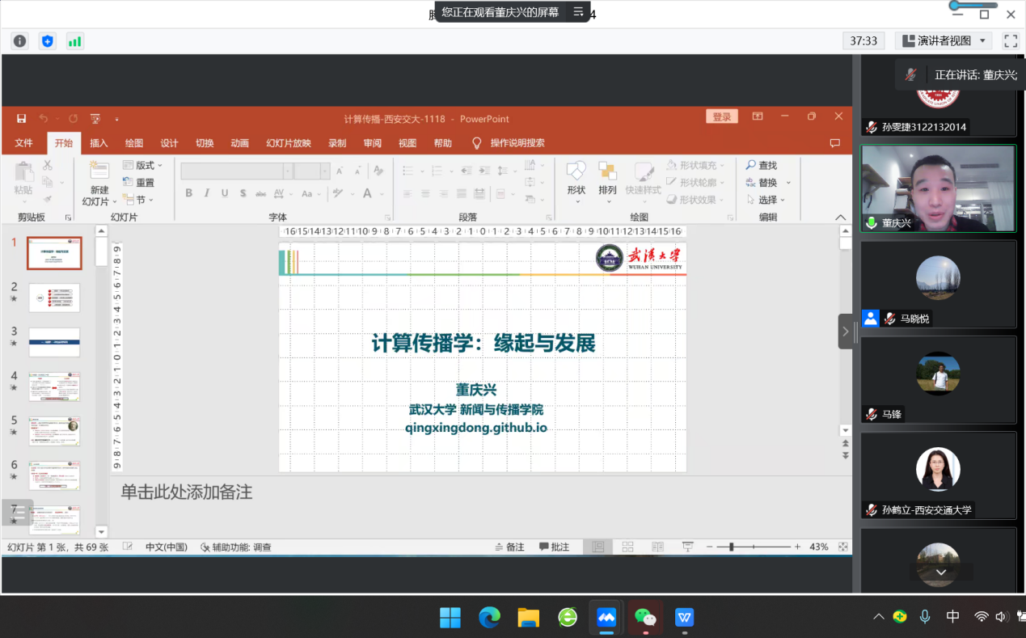Open WeChat from the taskbar
1026x638 pixels.
coord(645,618)
